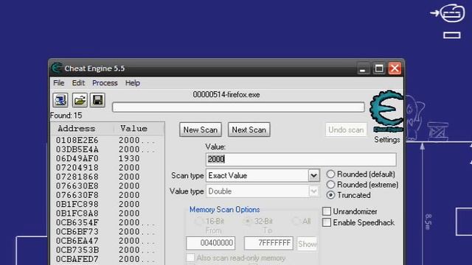Select address row 076630F8
This screenshot has width=472, height=265.
click(108, 195)
